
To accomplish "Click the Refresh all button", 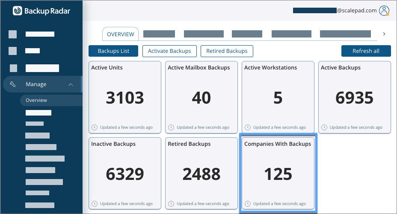I will [366, 51].
